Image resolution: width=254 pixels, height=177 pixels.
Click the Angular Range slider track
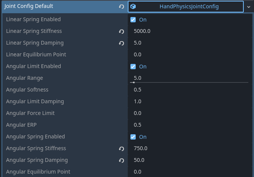[x=190, y=82]
